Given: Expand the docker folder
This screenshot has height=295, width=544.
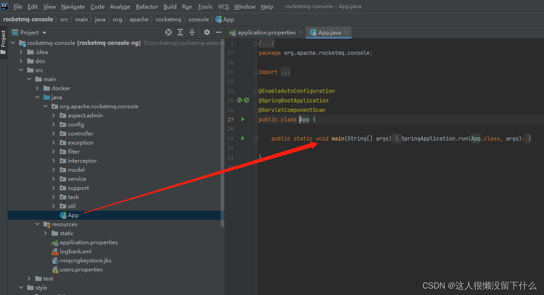Looking at the screenshot, I should tap(38, 88).
